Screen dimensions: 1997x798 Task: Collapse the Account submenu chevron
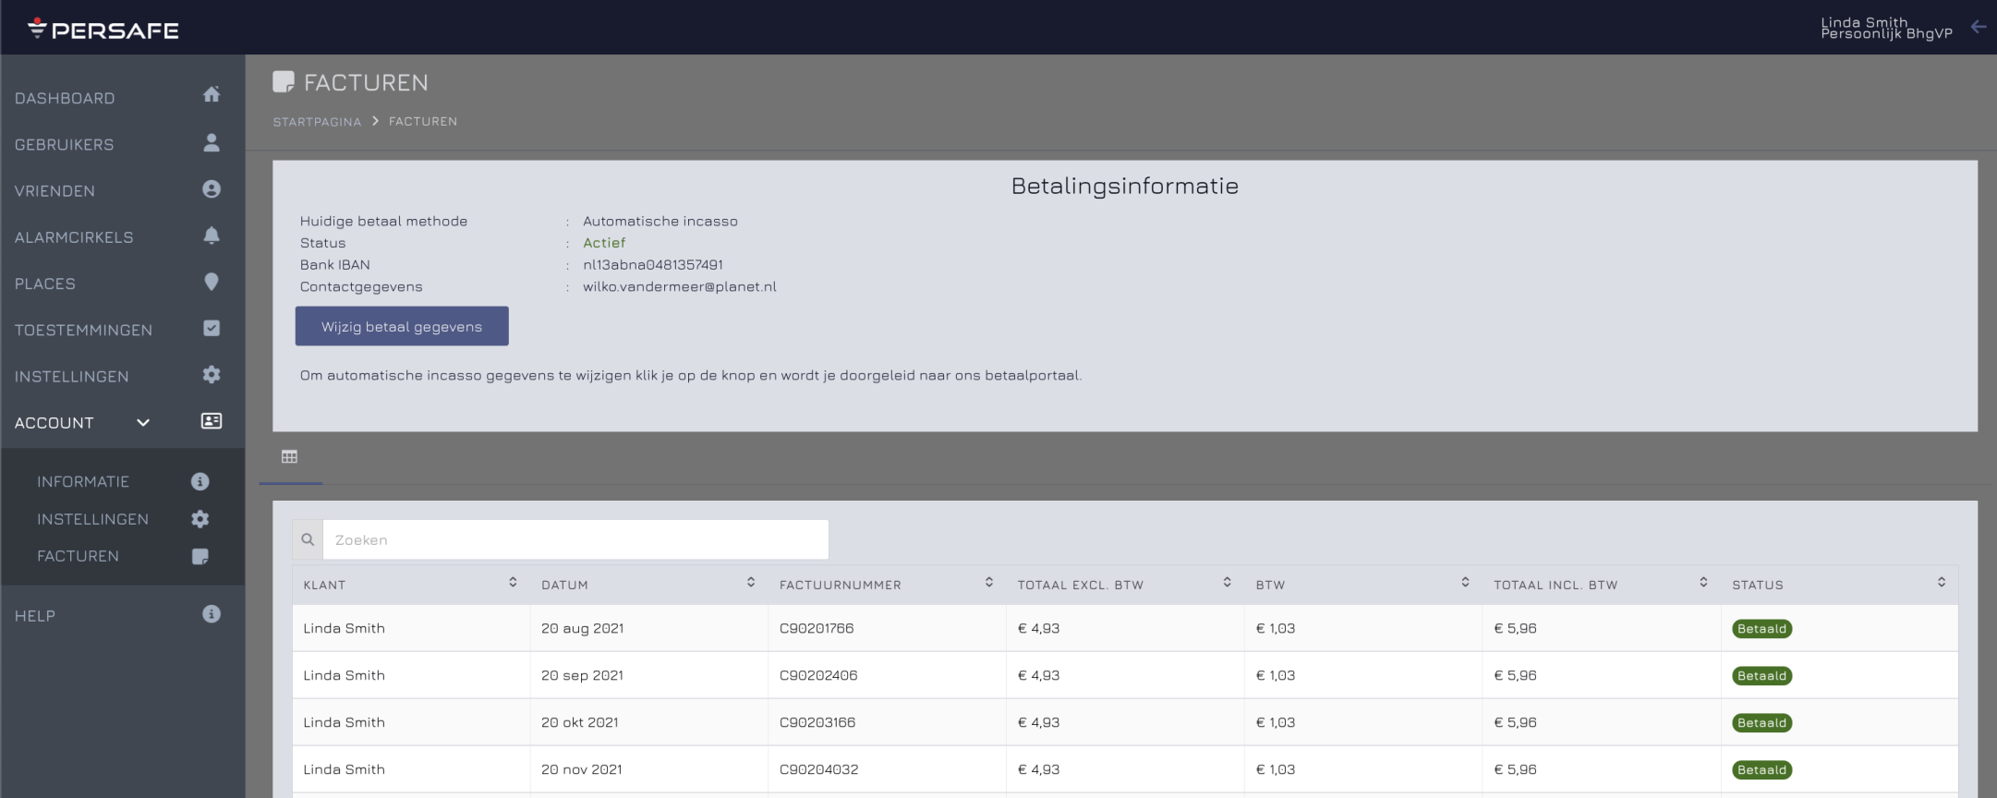143,423
